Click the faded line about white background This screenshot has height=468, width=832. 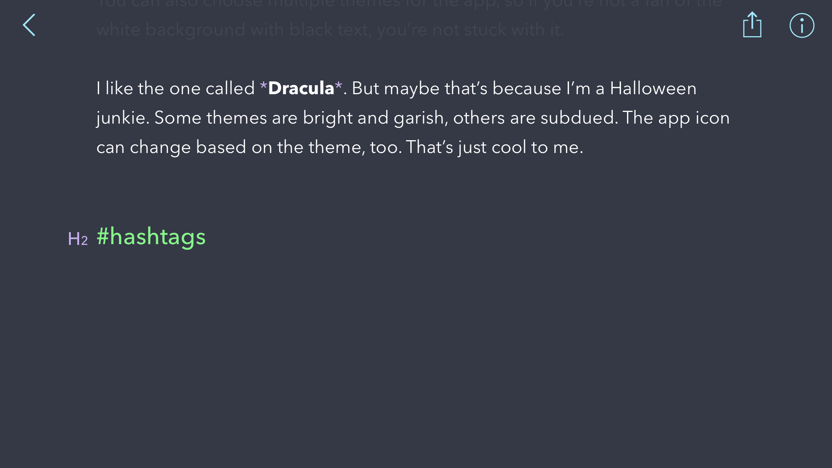pos(330,30)
